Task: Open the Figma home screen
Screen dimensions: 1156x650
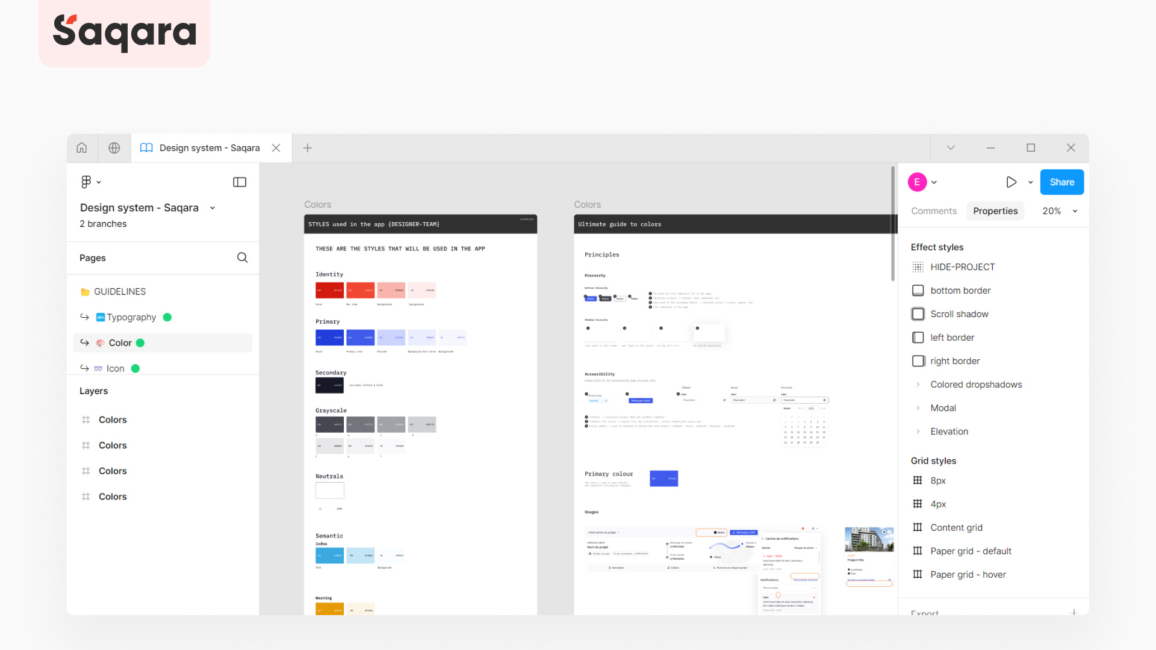Action: [x=82, y=147]
